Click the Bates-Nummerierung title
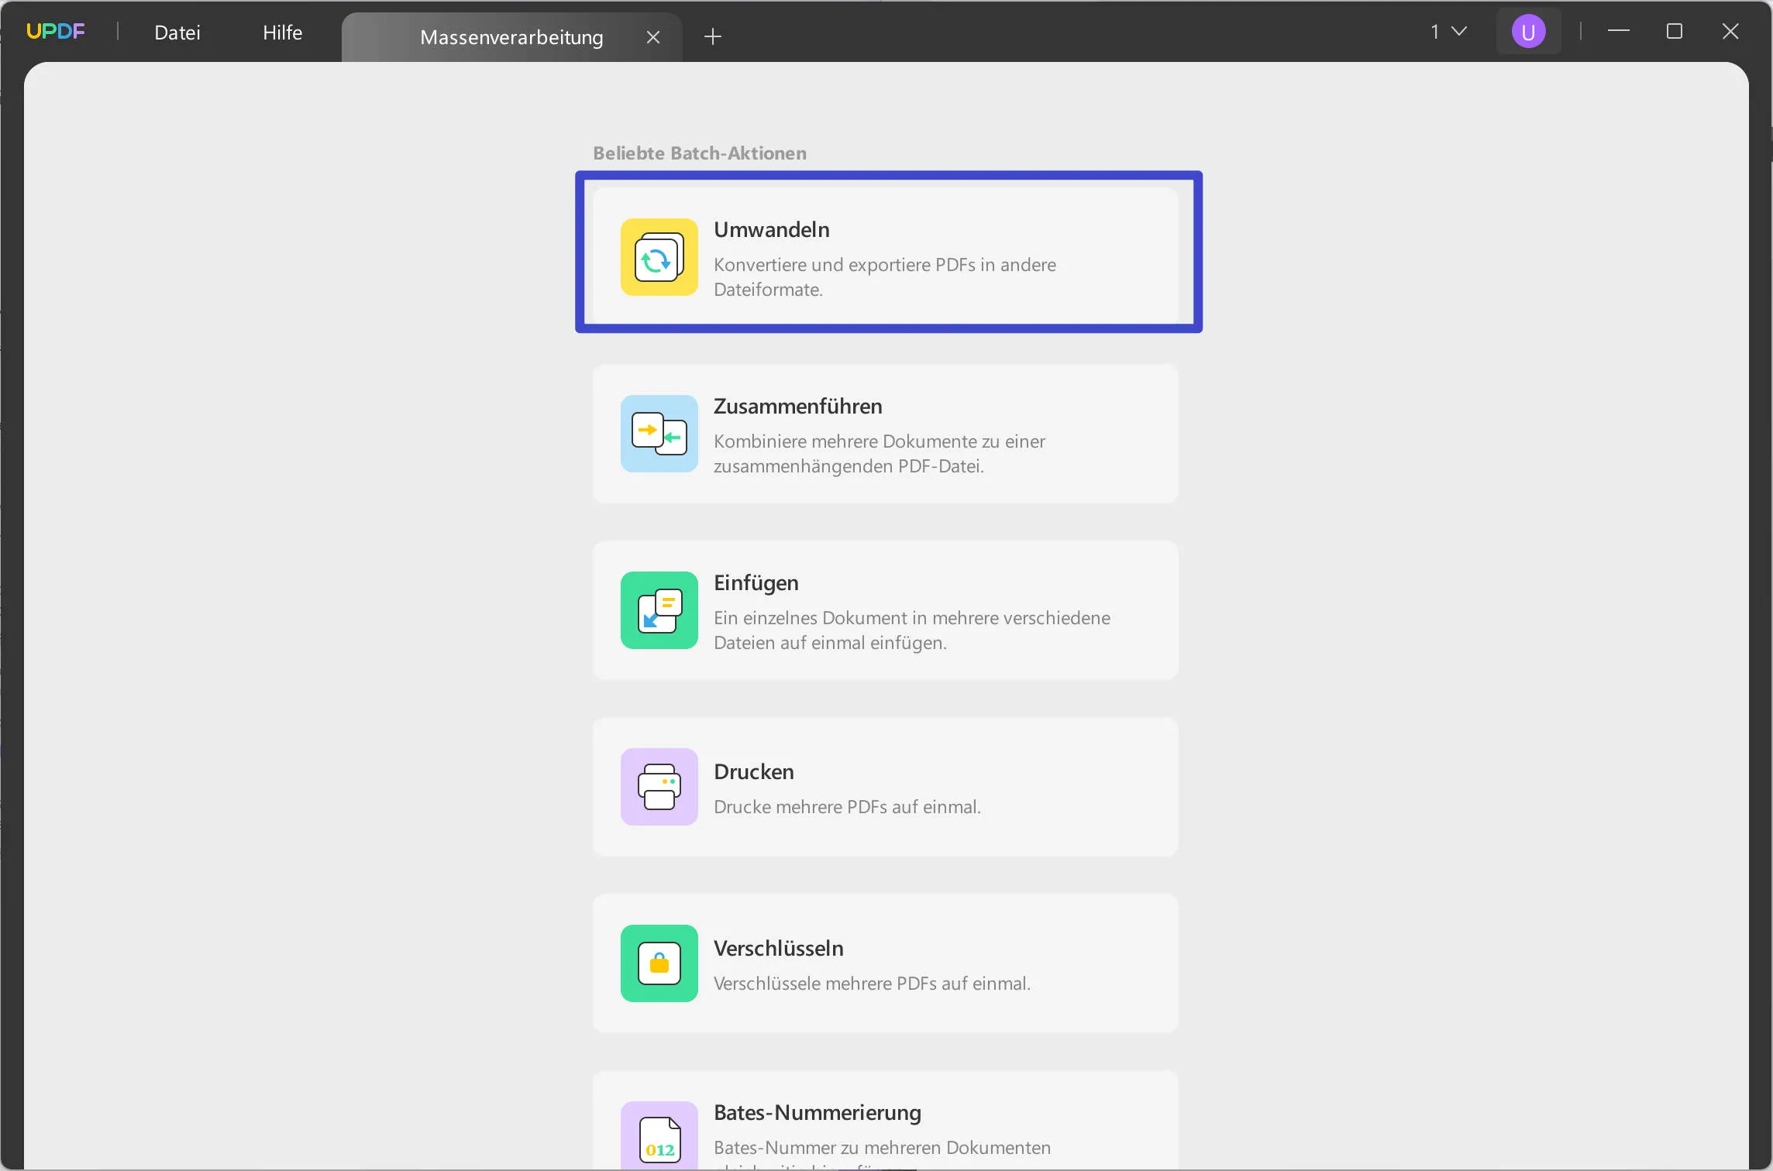 click(x=817, y=1113)
